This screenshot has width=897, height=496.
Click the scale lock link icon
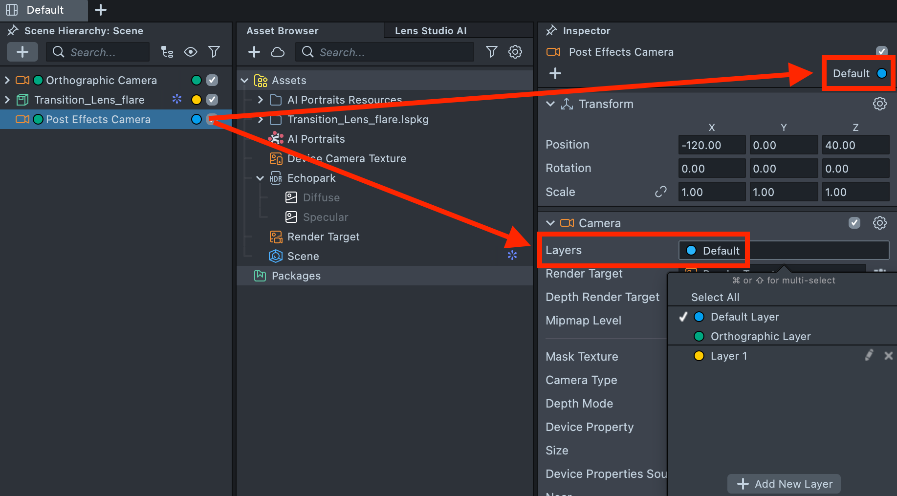pyautogui.click(x=660, y=192)
